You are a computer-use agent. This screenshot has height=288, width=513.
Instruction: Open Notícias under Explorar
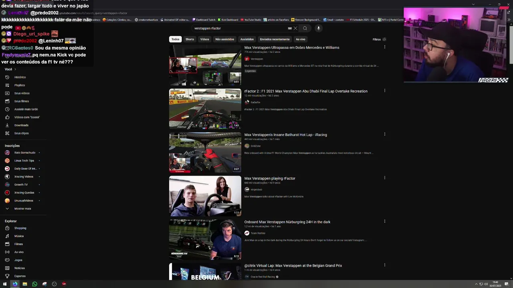(19, 268)
